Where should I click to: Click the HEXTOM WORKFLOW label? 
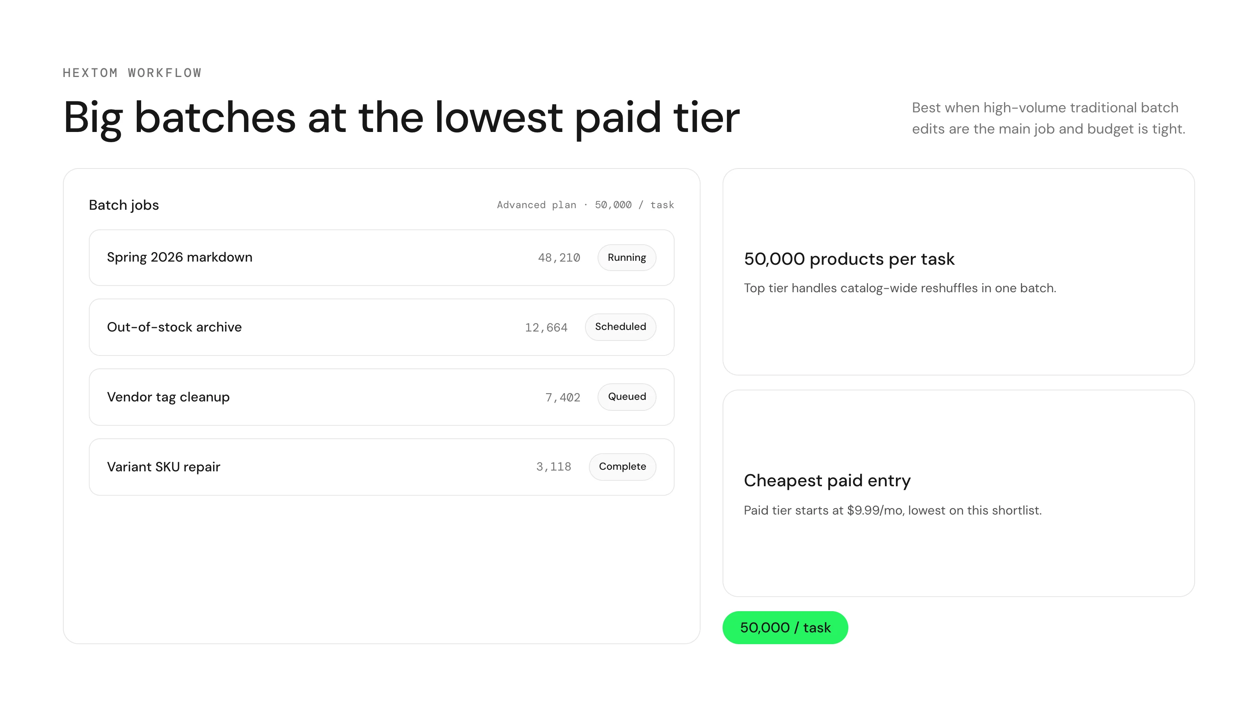132,73
